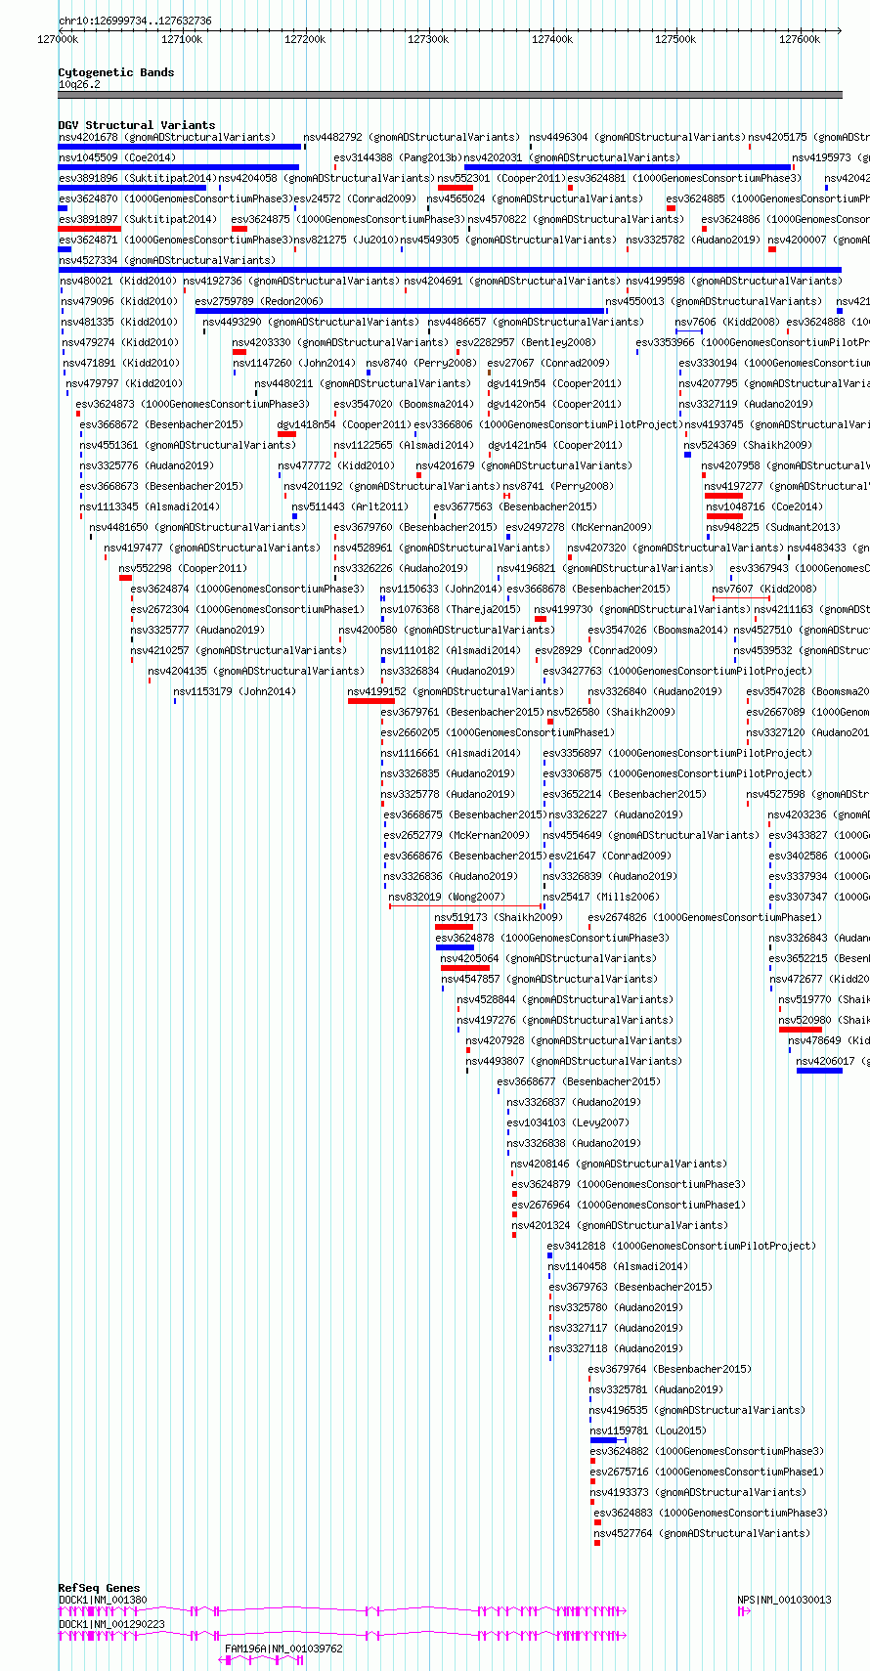
Task: Open variant nsv7606 (Kidd2008)
Action: [727, 323]
